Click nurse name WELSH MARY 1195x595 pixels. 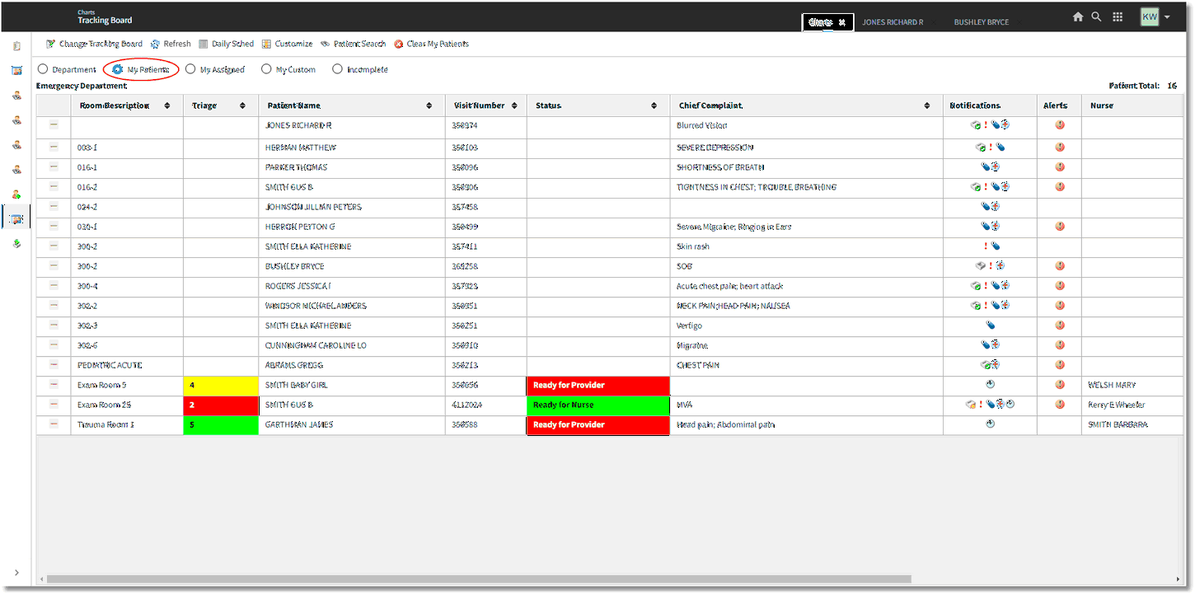(x=1112, y=385)
